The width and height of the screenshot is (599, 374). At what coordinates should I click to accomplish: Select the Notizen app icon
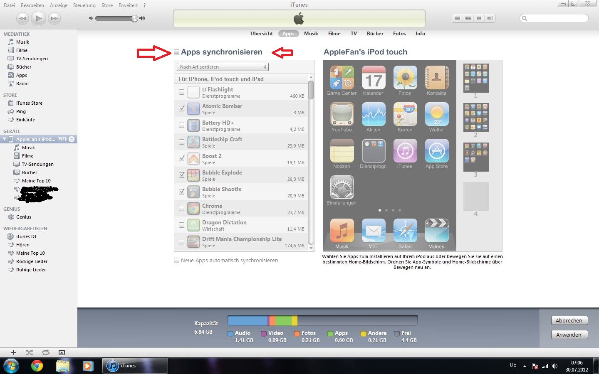point(342,151)
